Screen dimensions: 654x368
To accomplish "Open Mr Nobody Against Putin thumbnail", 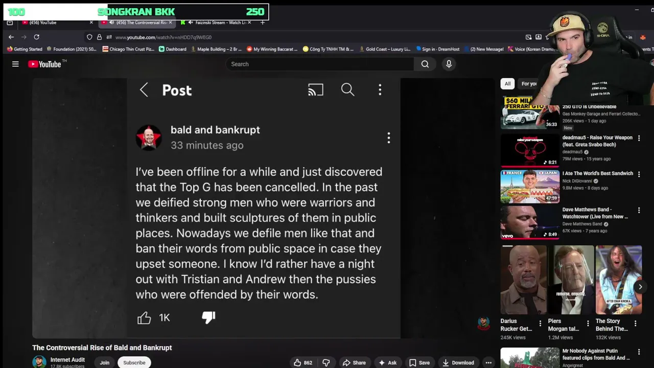I will pos(530,358).
